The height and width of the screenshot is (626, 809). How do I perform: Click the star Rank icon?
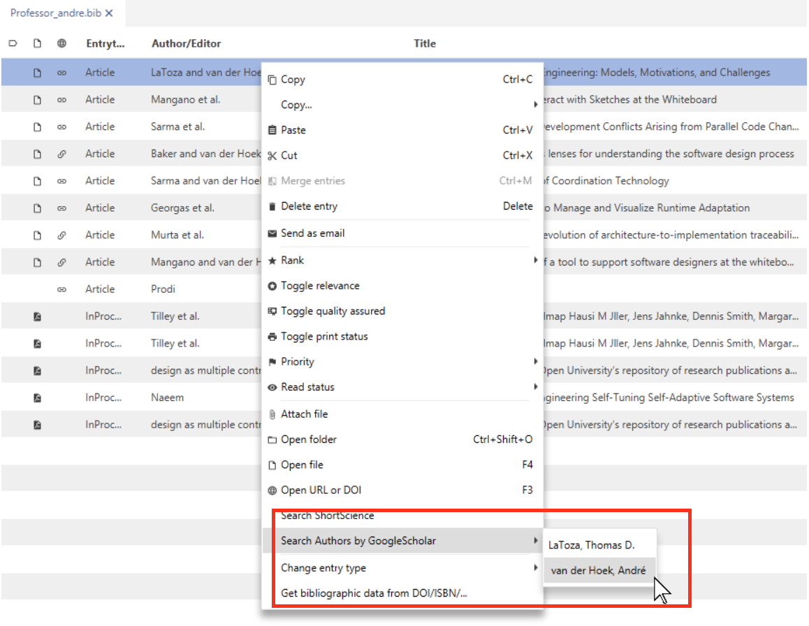point(272,261)
